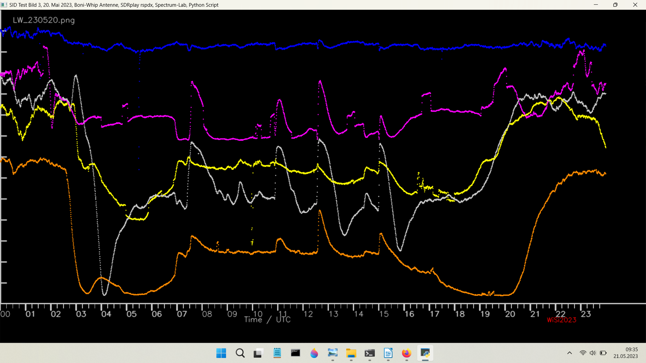The height and width of the screenshot is (363, 646).
Task: Click the 05 hour label on the axis
Action: (x=132, y=314)
